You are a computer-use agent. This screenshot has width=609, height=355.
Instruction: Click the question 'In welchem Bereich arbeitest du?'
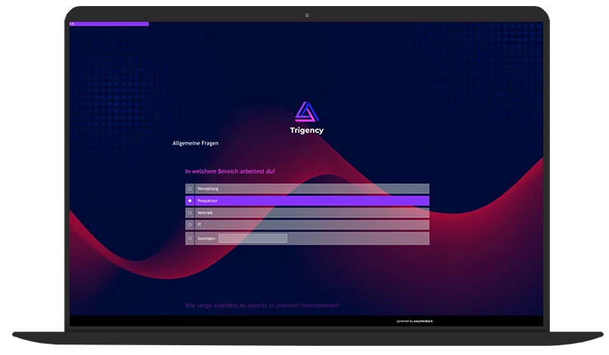(x=230, y=171)
